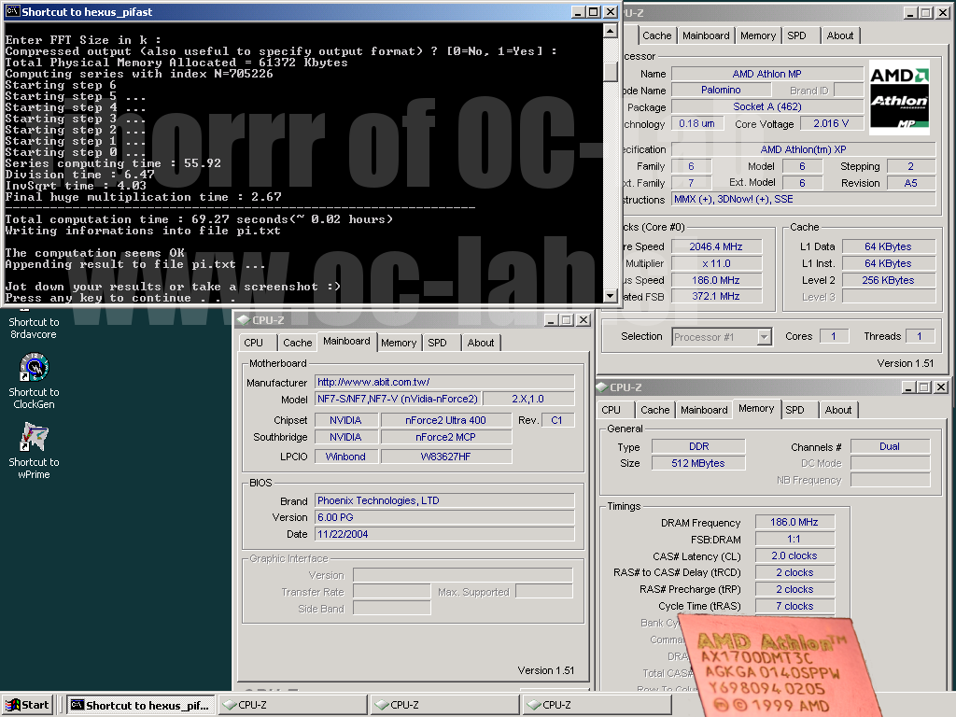Image resolution: width=956 pixels, height=717 pixels.
Task: Click the multiplier x 11.0 value
Action: pos(716,263)
